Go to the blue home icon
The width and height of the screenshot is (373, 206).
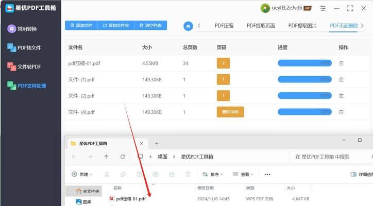pos(188,26)
